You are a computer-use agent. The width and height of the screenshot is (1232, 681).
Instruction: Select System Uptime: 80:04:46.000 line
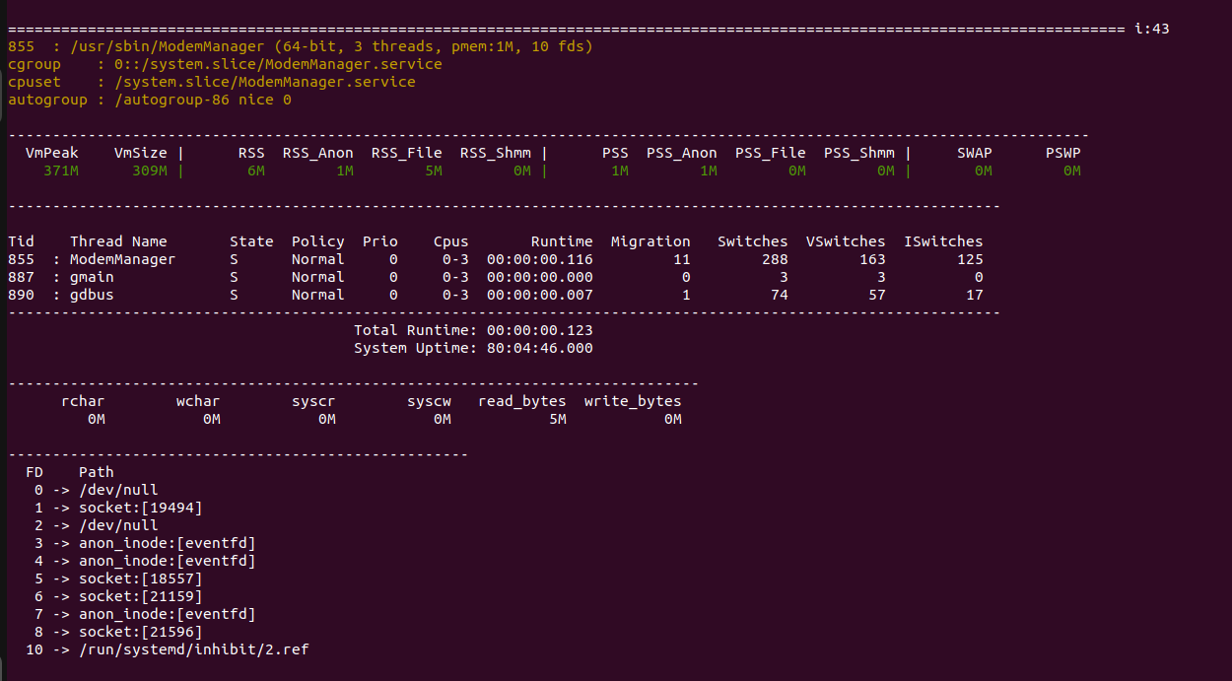coord(473,348)
